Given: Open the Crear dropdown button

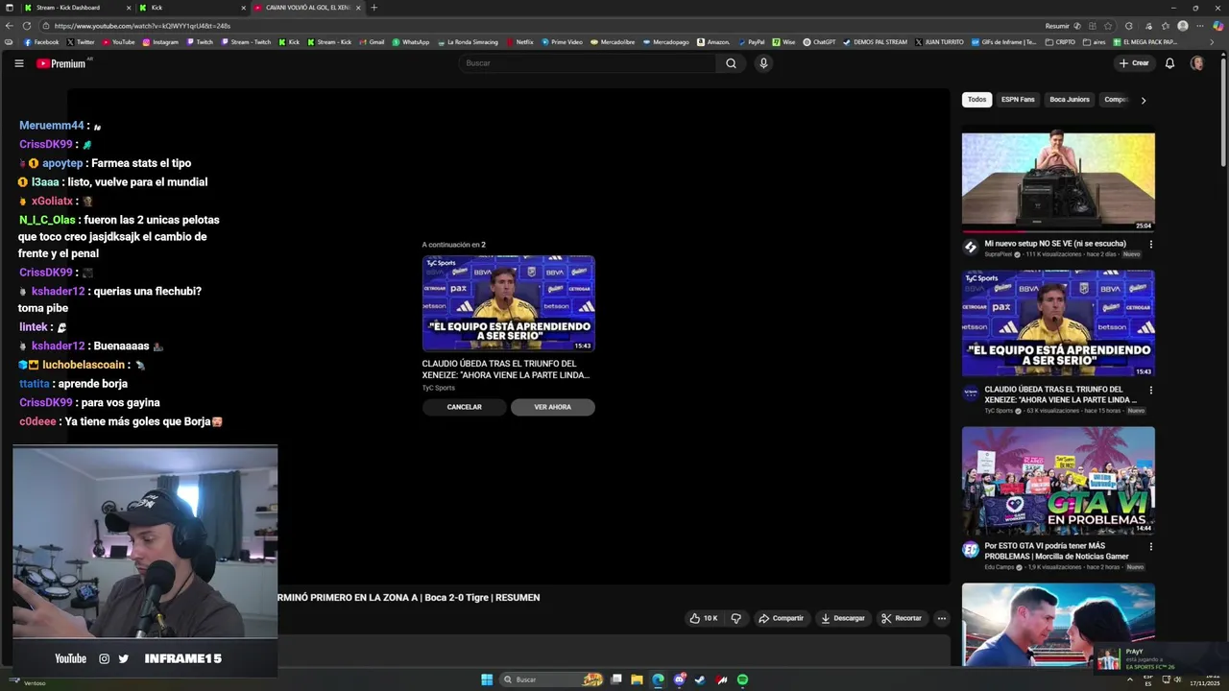Looking at the screenshot, I should tap(1134, 63).
